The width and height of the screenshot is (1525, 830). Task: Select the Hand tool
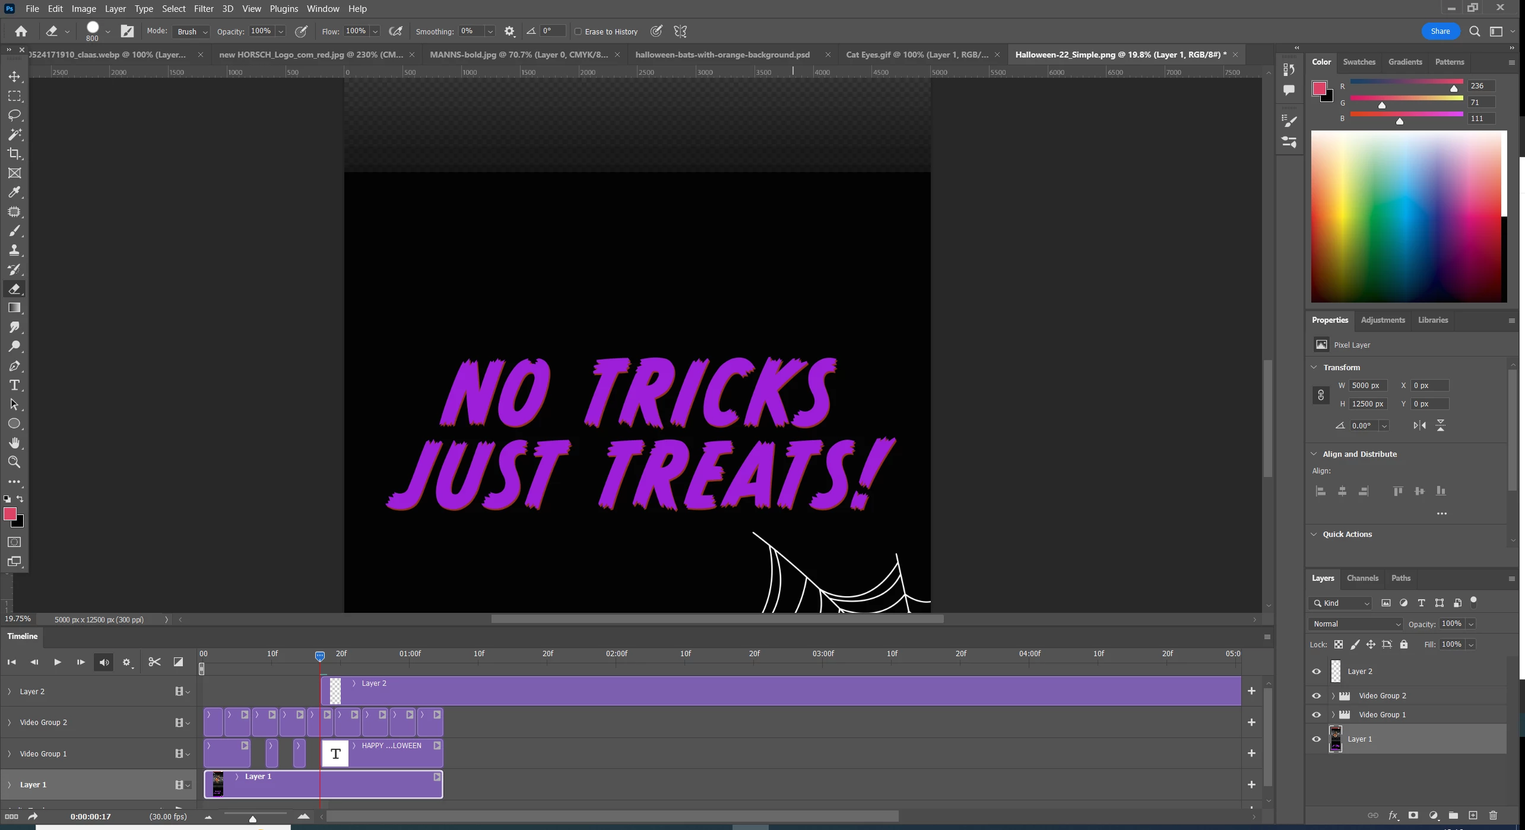click(x=15, y=443)
